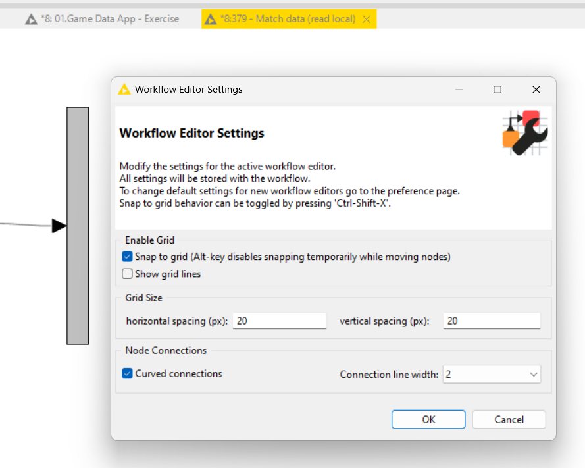Minimize the Workflow Editor Settings dialog
Screen dimensions: 585x468
coord(459,90)
